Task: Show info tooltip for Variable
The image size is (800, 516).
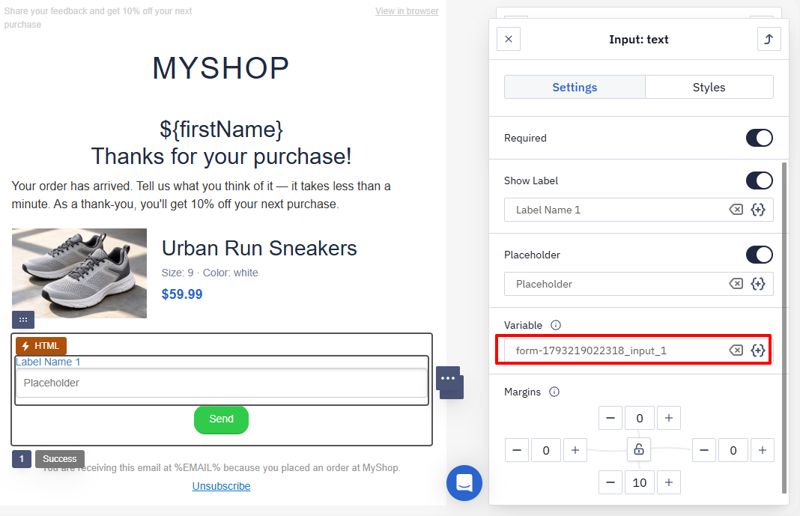Action: click(x=556, y=325)
